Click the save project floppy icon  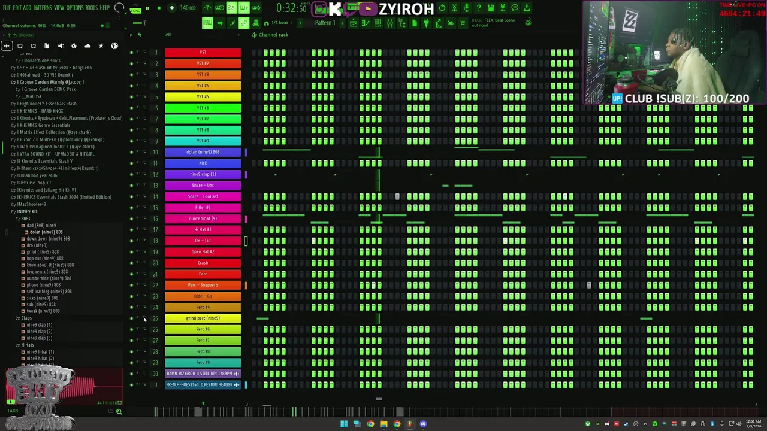(x=490, y=8)
